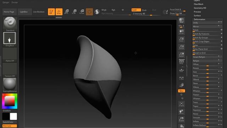This screenshot has height=128, width=227.
Task: Enable Mrgb mode
Action: 104,10
